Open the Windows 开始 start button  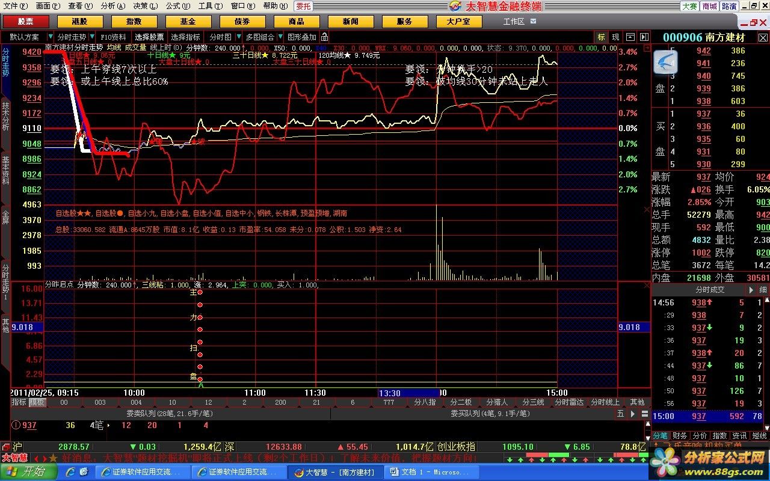click(29, 472)
